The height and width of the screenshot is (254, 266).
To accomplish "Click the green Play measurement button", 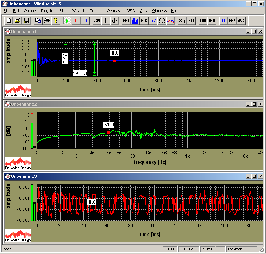I will [67, 21].
